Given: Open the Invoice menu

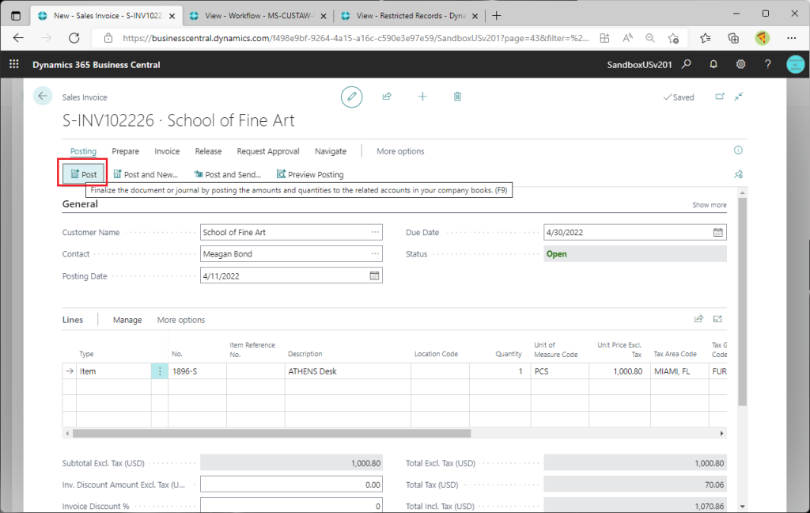Looking at the screenshot, I should point(167,151).
